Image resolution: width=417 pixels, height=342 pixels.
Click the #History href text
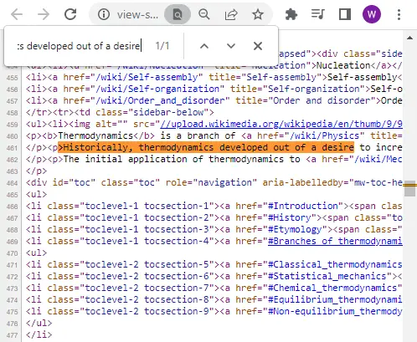pos(290,217)
